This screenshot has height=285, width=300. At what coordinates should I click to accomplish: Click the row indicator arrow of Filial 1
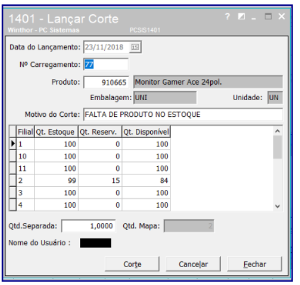pos(13,143)
